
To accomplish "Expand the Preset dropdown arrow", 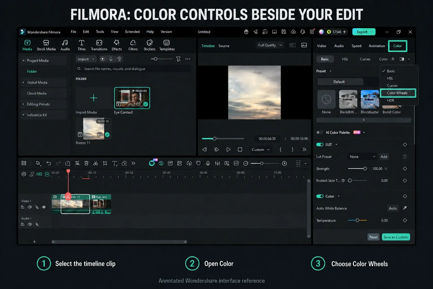I will coord(330,71).
